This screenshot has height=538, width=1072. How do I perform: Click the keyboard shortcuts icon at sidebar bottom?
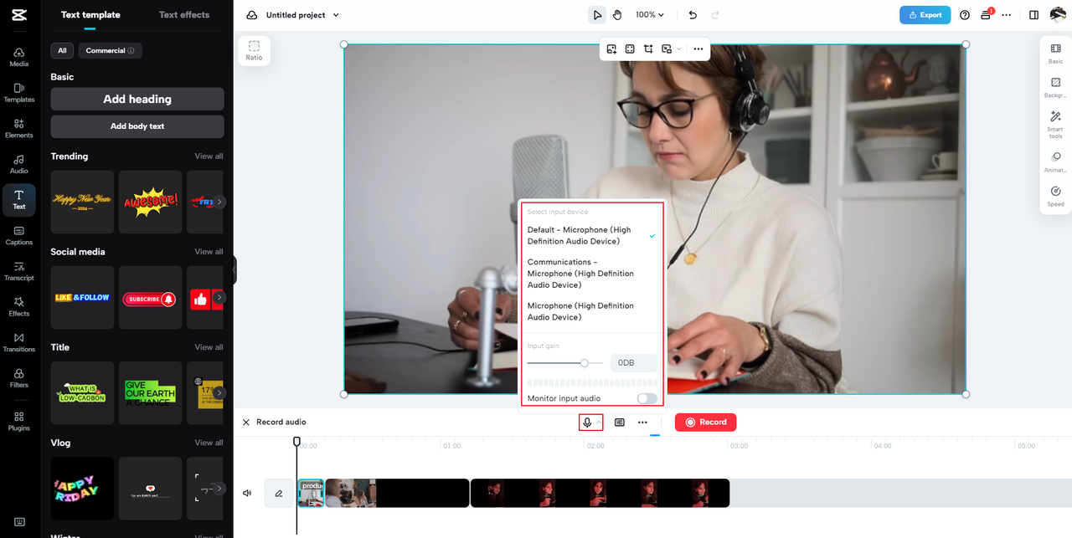click(x=19, y=523)
